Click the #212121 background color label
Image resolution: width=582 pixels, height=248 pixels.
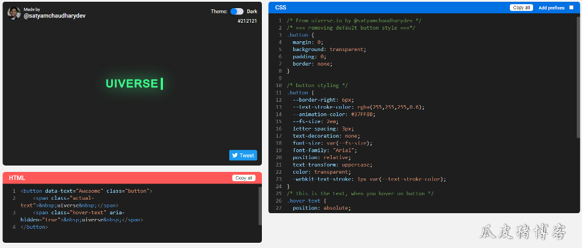click(247, 21)
